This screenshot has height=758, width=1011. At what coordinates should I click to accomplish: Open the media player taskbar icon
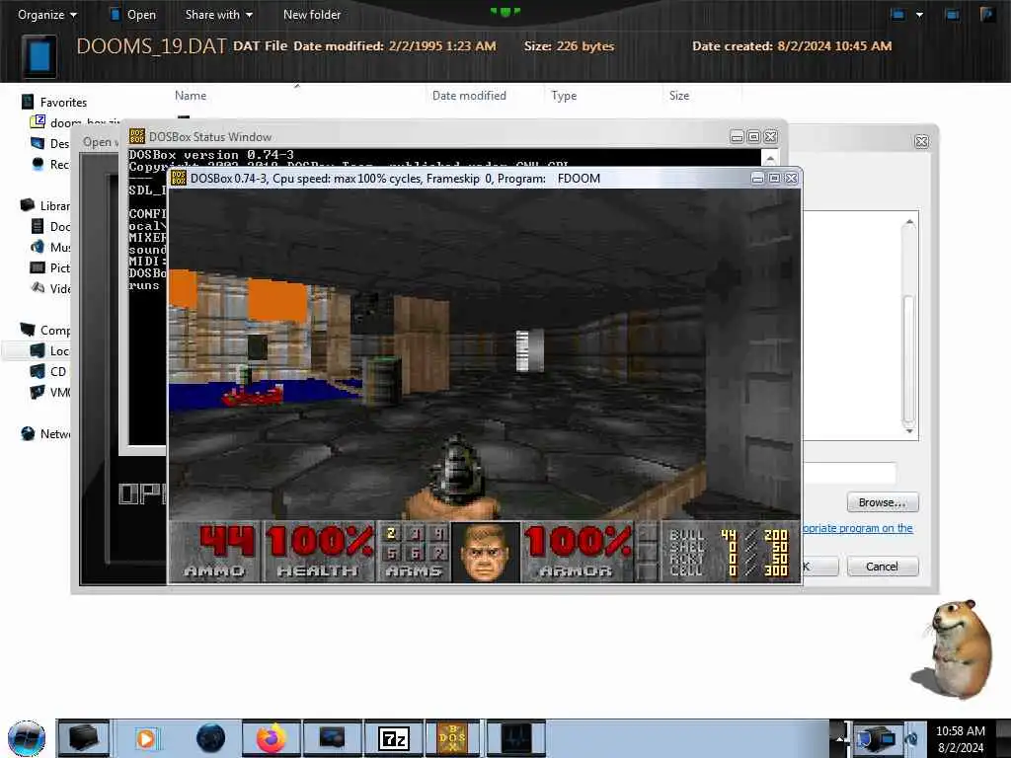[146, 738]
